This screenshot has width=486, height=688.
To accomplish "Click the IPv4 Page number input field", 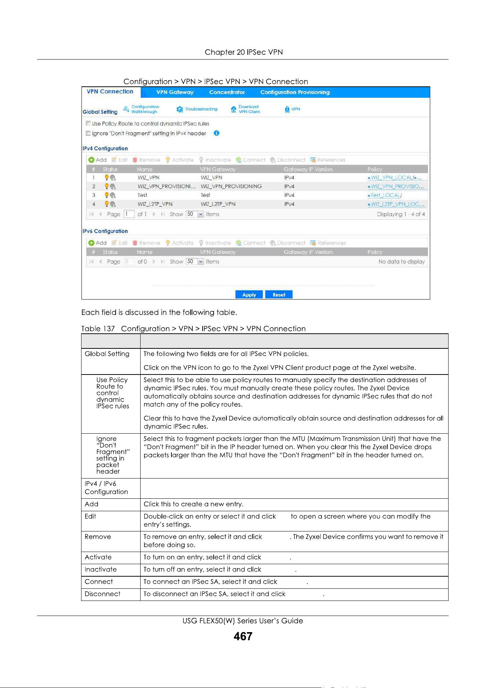I will click(x=129, y=214).
